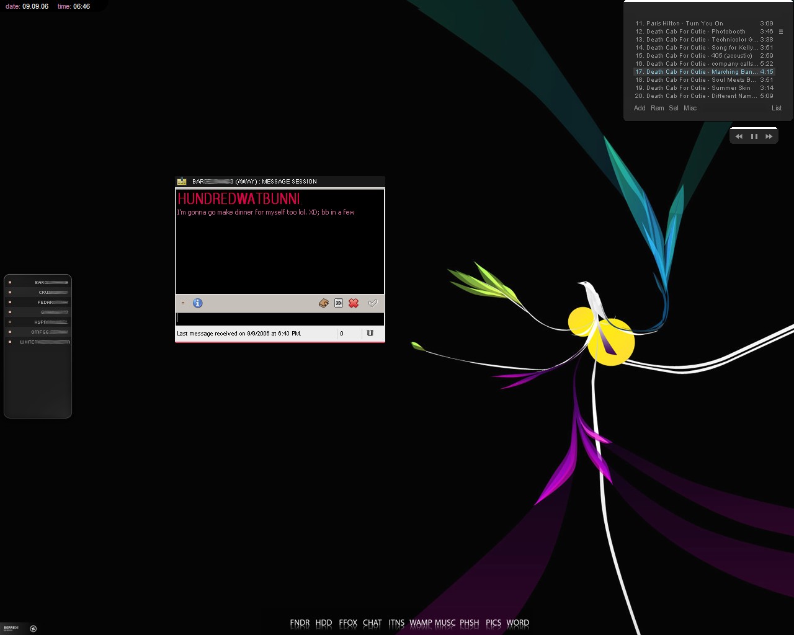Image resolution: width=794 pixels, height=635 pixels.
Task: Select track 13 Technicolor G... in playlist
Action: click(x=704, y=40)
